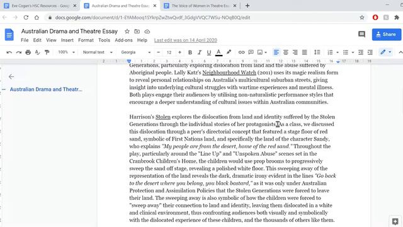Open the Georgia font dropdown
This screenshot has width=403, height=227.
click(136, 52)
